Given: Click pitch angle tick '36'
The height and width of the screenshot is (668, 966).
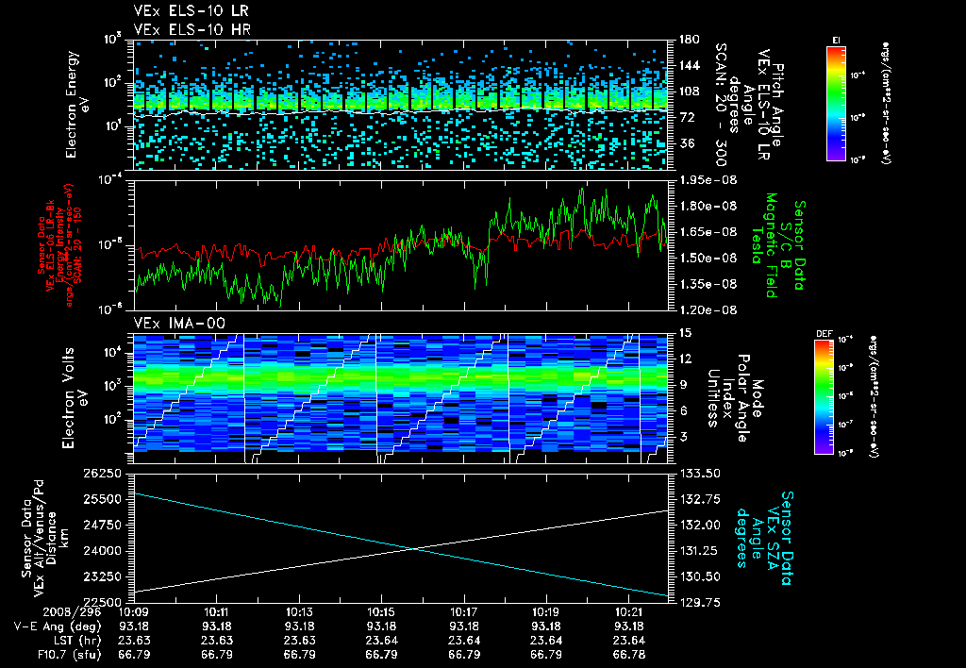Looking at the screenshot, I should pos(687,143).
